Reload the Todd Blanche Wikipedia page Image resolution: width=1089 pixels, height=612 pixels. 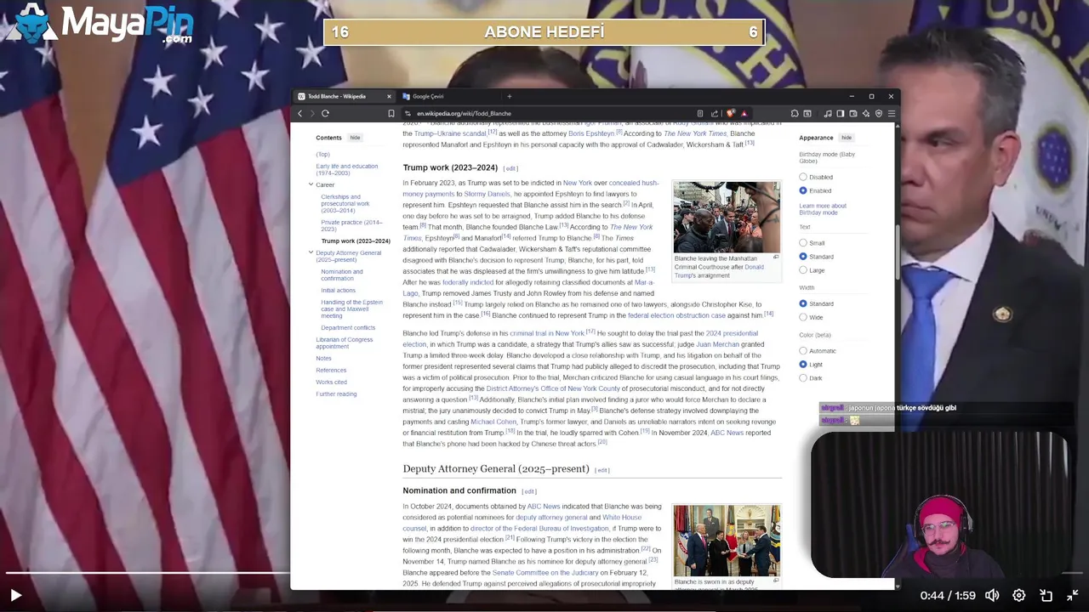pos(325,113)
